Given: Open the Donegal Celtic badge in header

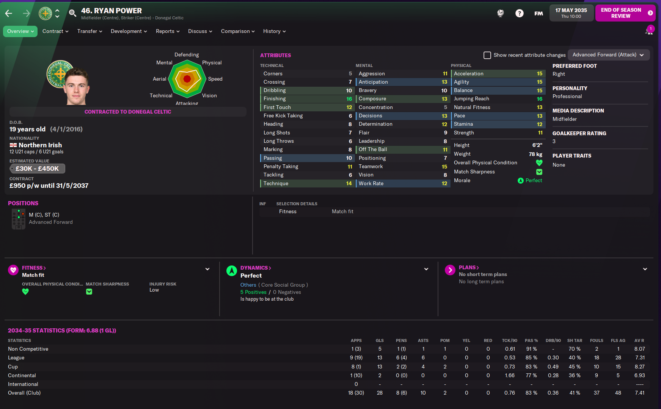Looking at the screenshot, I should (46, 14).
